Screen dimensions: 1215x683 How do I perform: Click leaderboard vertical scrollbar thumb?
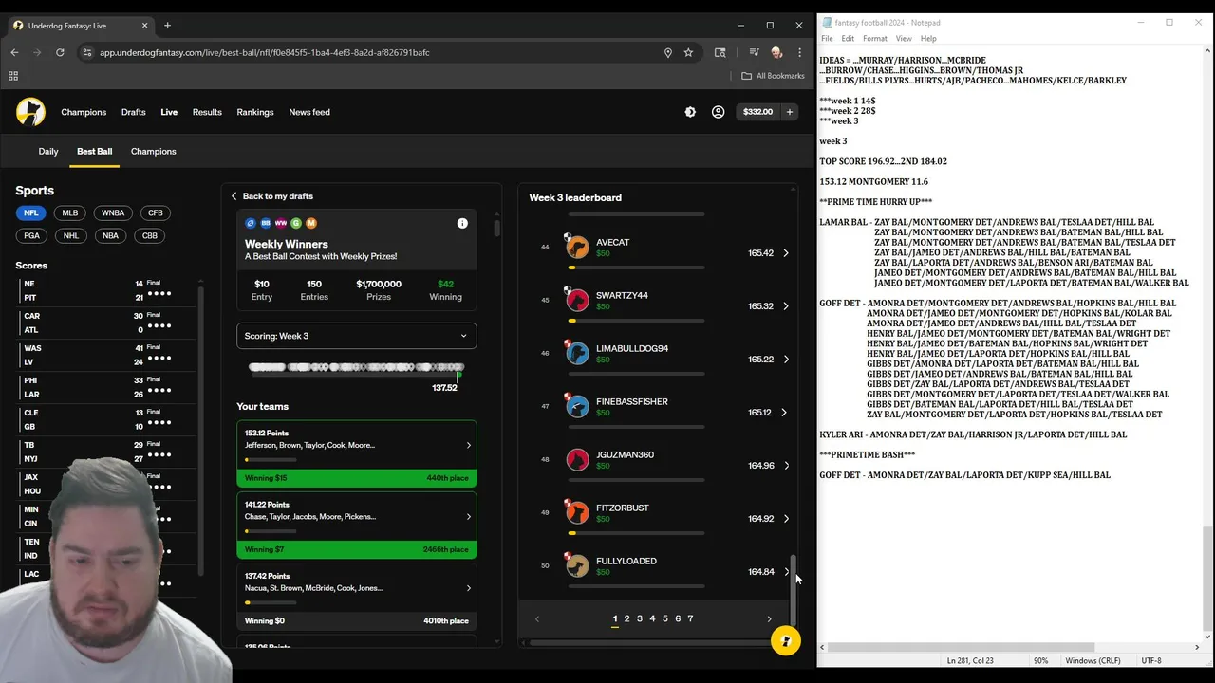(x=794, y=590)
